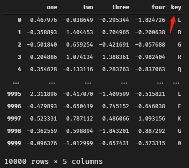Screen dimensions: 189x168
Task: Click cell value -0.657431
Action: pyautogui.click(x=114, y=143)
